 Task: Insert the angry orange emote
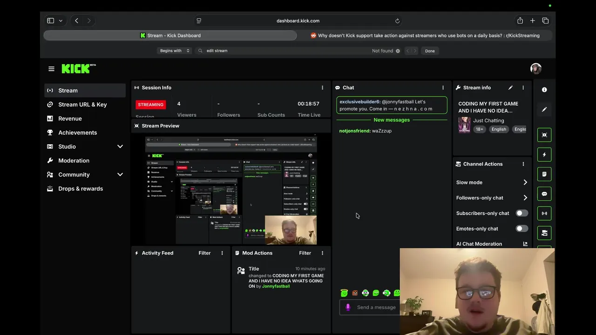click(355, 293)
